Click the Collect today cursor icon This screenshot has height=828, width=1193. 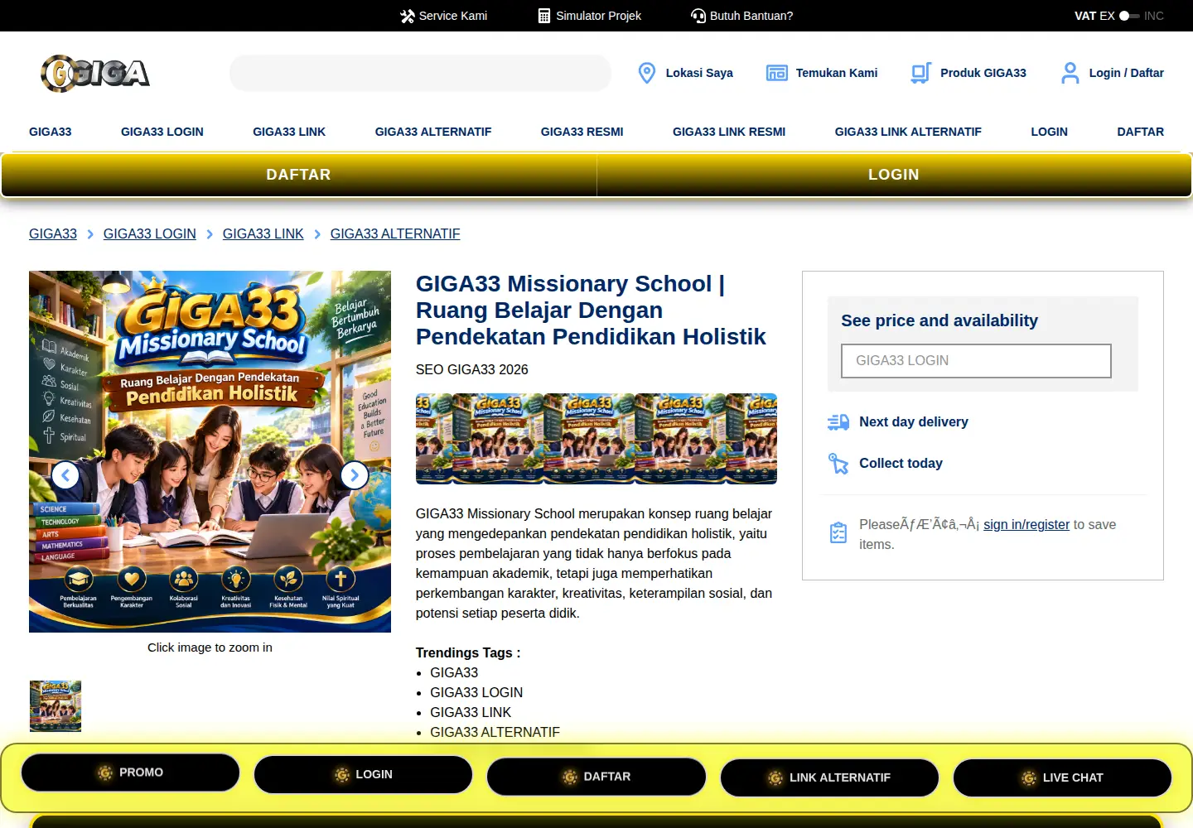(838, 464)
